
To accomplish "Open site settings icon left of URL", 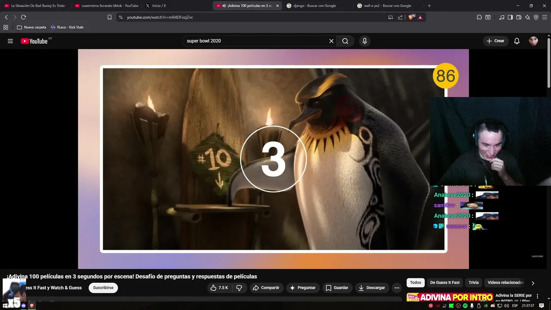I will pyautogui.click(x=121, y=17).
